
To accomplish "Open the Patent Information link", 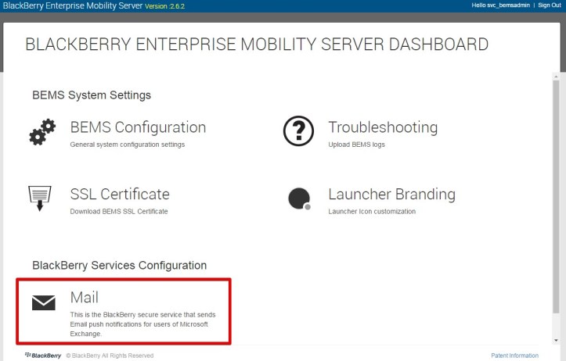I will coord(514,356).
